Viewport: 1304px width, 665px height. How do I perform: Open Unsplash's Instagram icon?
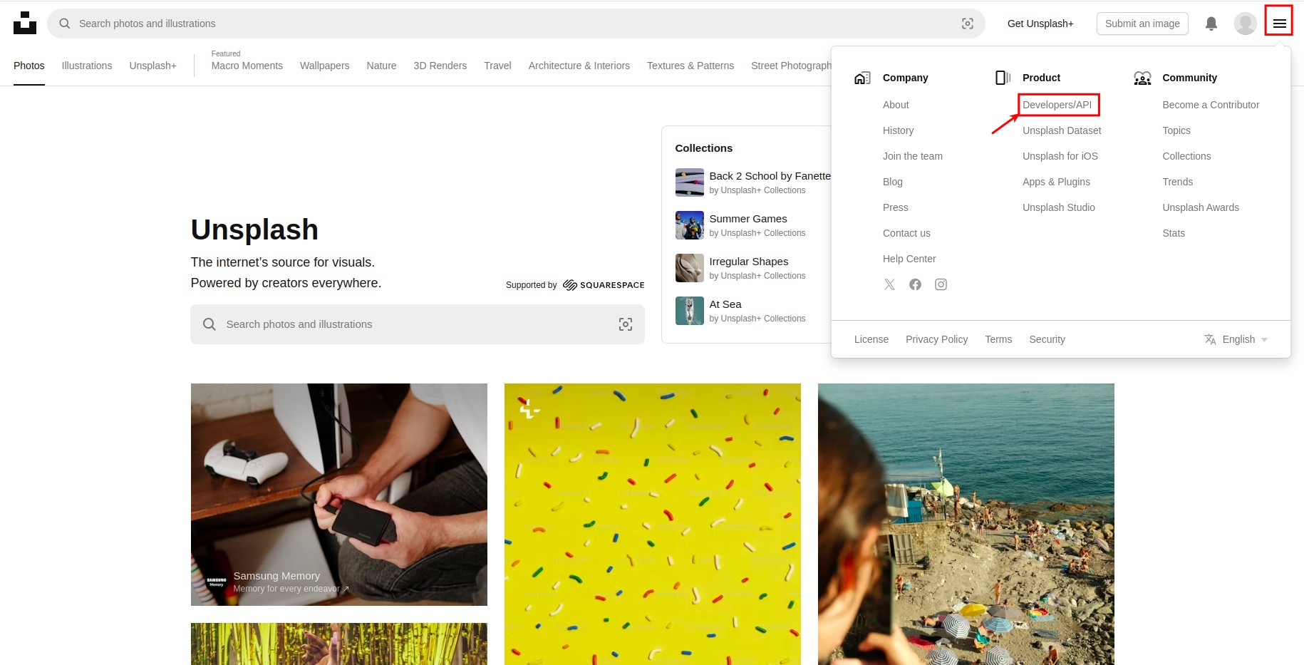(x=941, y=284)
